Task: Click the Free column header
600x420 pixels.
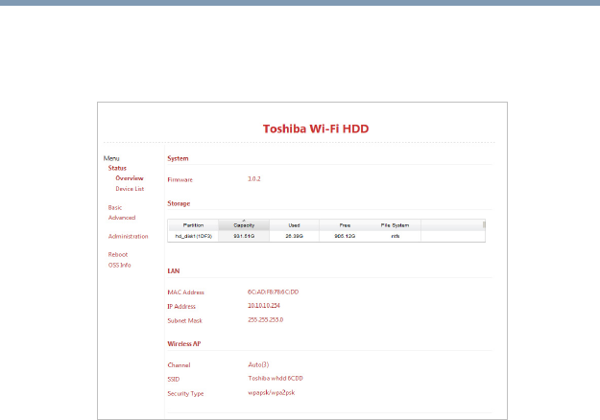Action: [x=345, y=225]
